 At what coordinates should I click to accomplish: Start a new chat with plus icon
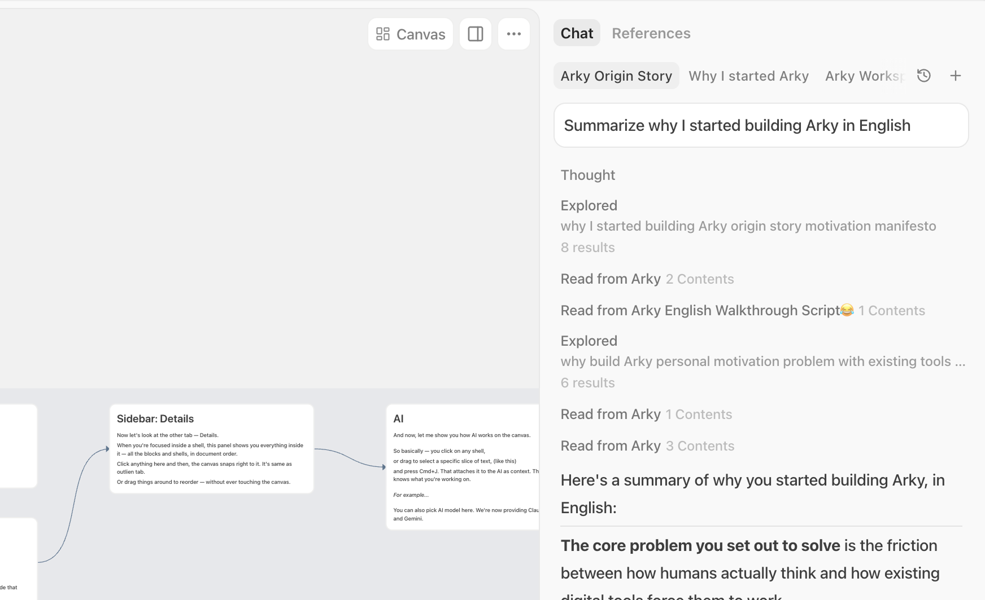[x=955, y=76]
